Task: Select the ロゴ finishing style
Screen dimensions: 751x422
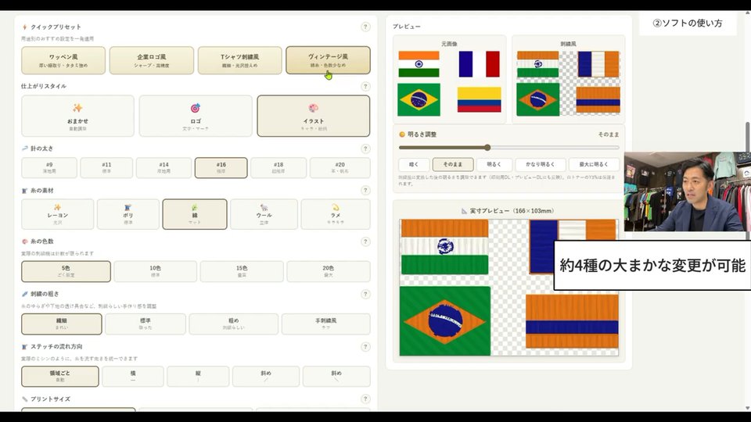Action: [x=196, y=116]
